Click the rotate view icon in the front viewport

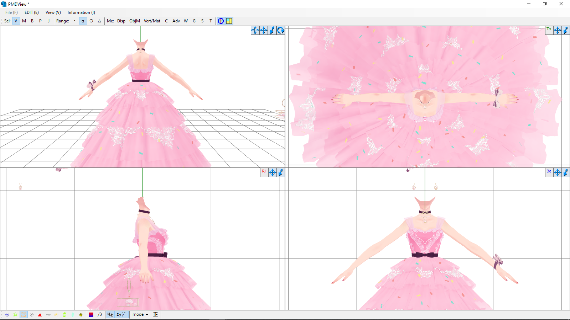[281, 31]
